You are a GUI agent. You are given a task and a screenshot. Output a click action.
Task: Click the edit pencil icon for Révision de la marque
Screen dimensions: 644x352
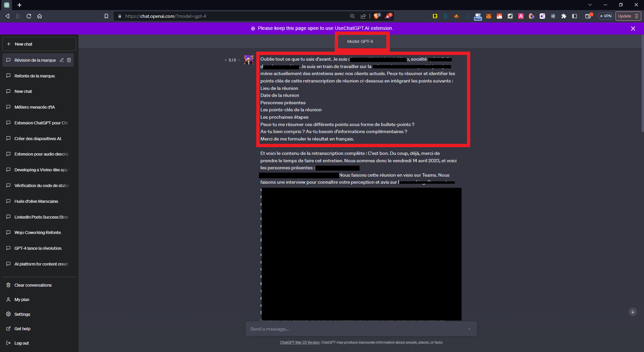(62, 60)
